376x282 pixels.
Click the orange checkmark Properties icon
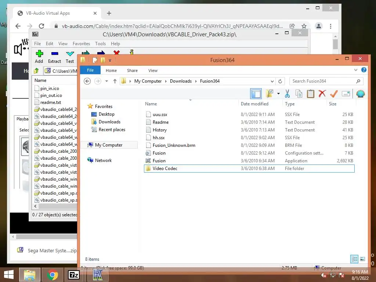pyautogui.click(x=334, y=94)
